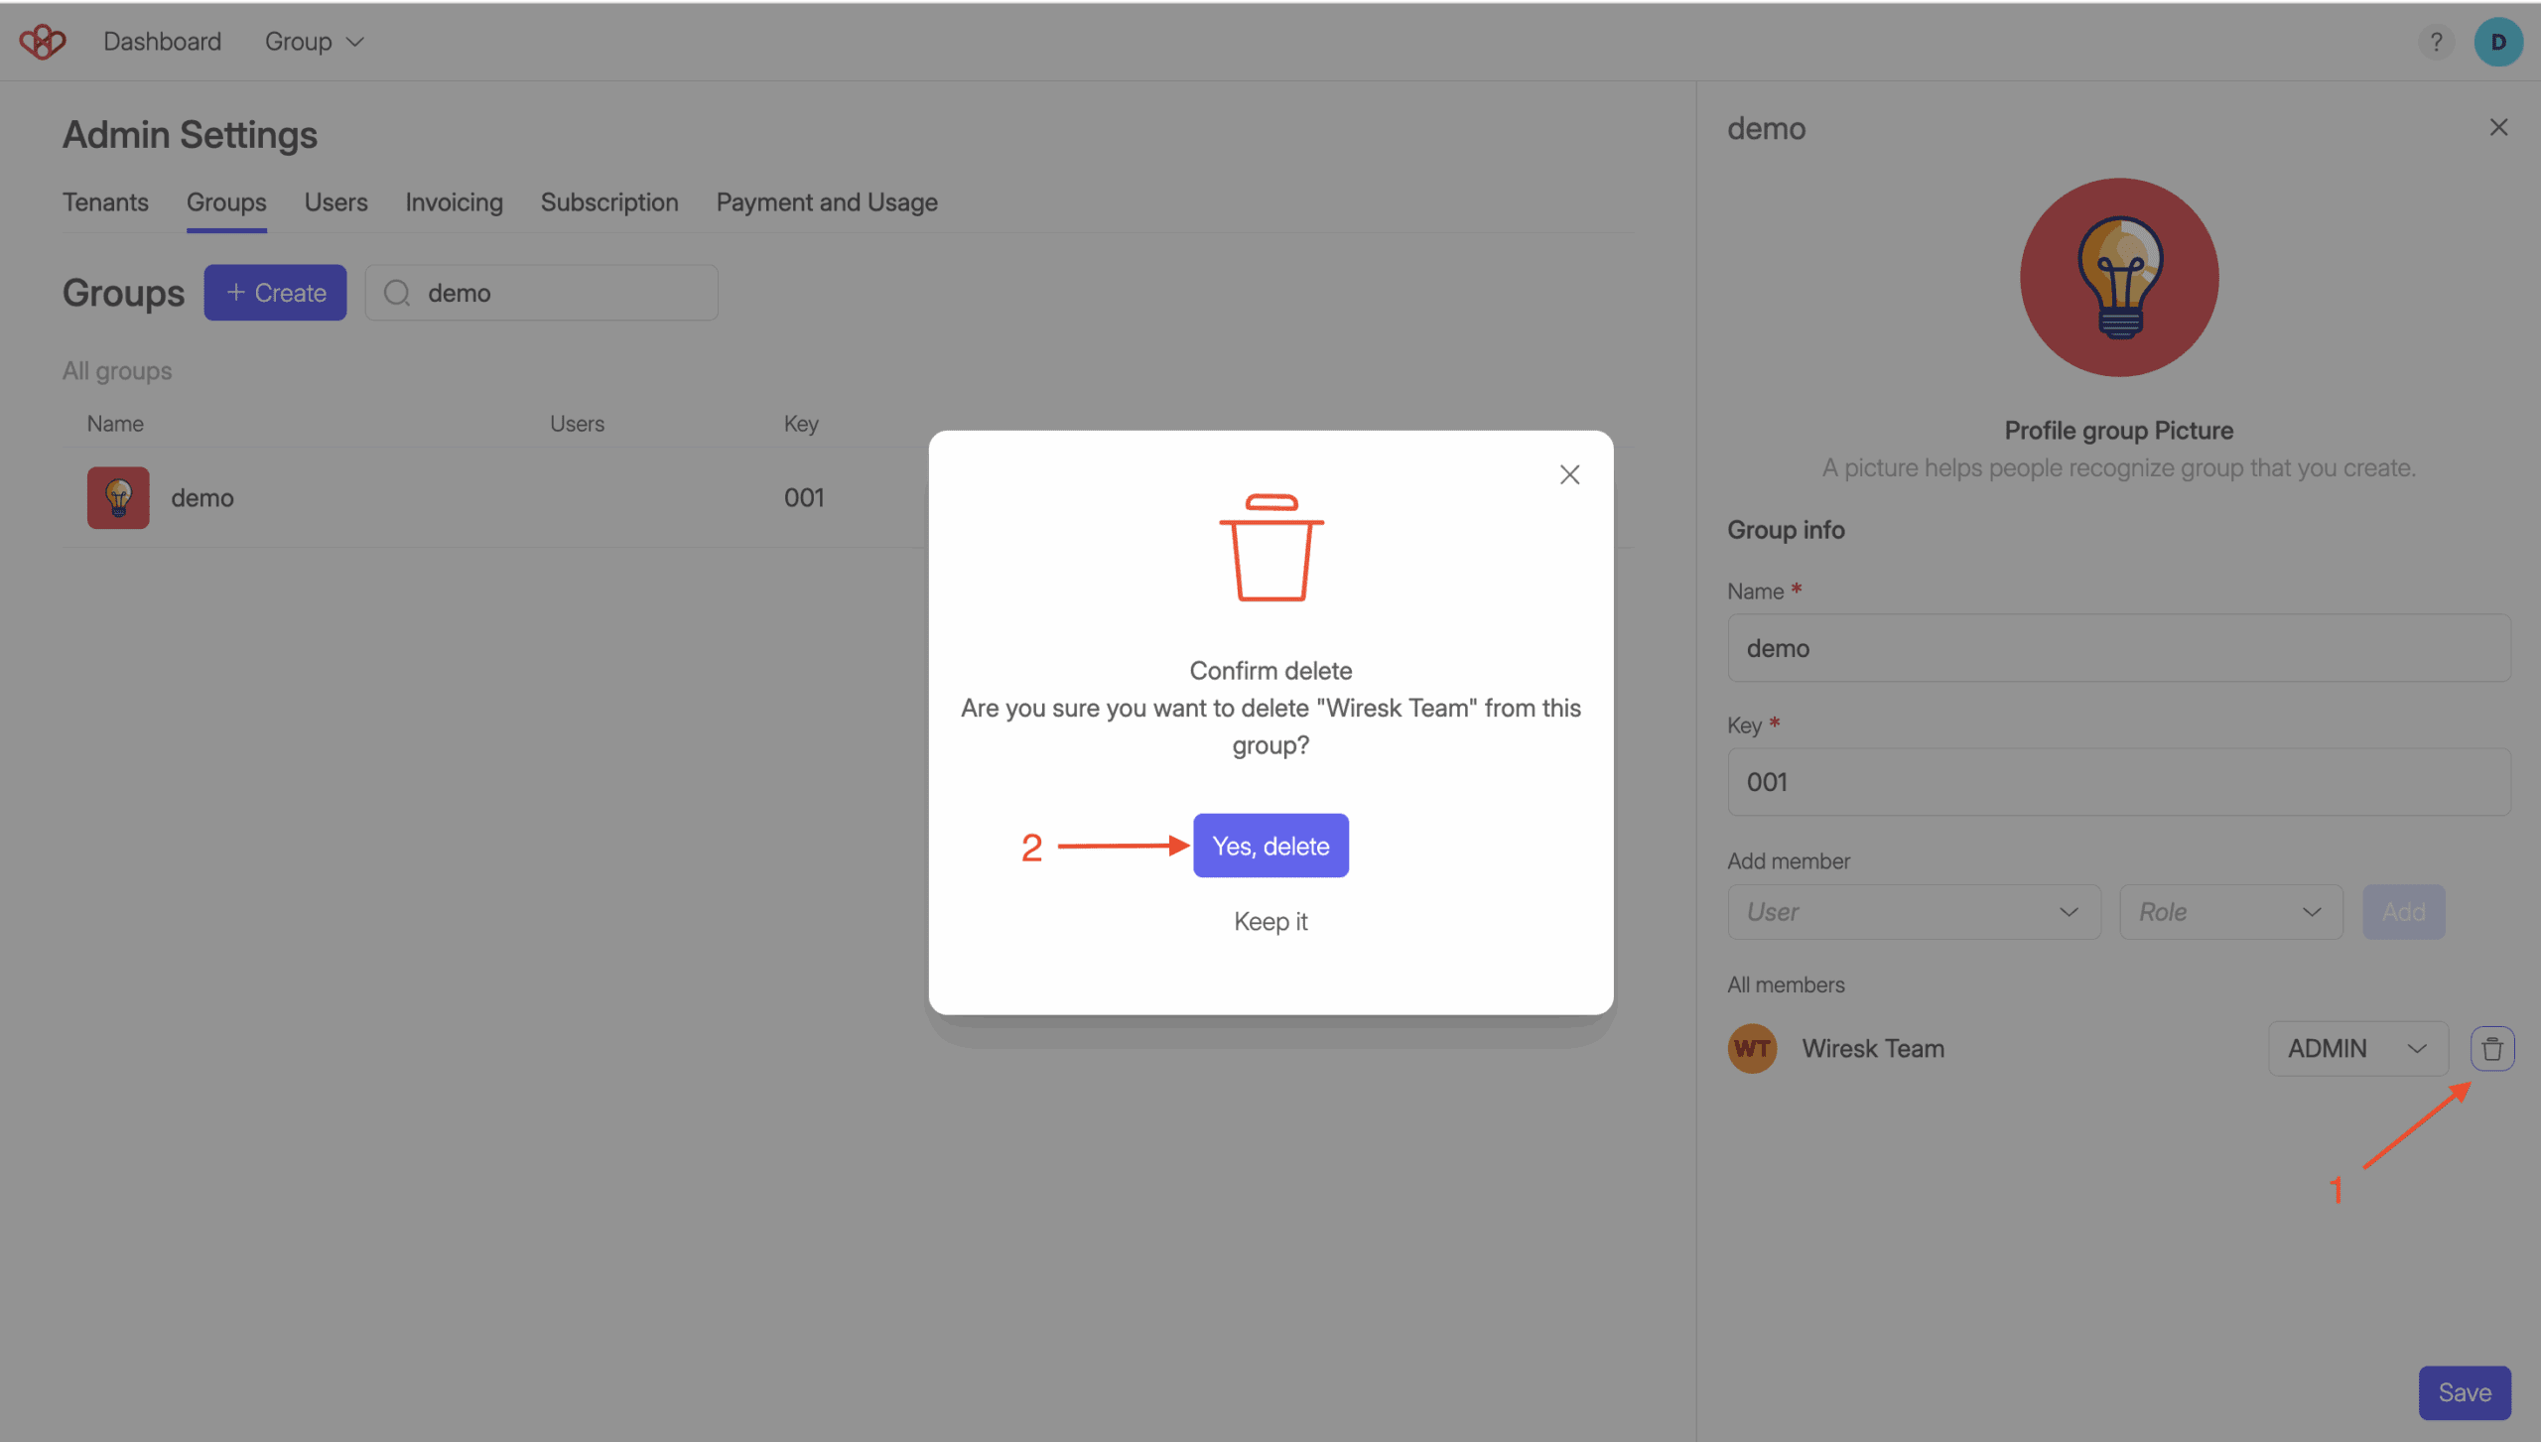The height and width of the screenshot is (1442, 2541).
Task: Switch to the Groups tab
Action: pos(226,202)
